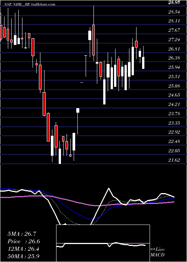This screenshot has height=262, width=187.
Task: Click the 25.51 price axis label
Action: (175, 77)
